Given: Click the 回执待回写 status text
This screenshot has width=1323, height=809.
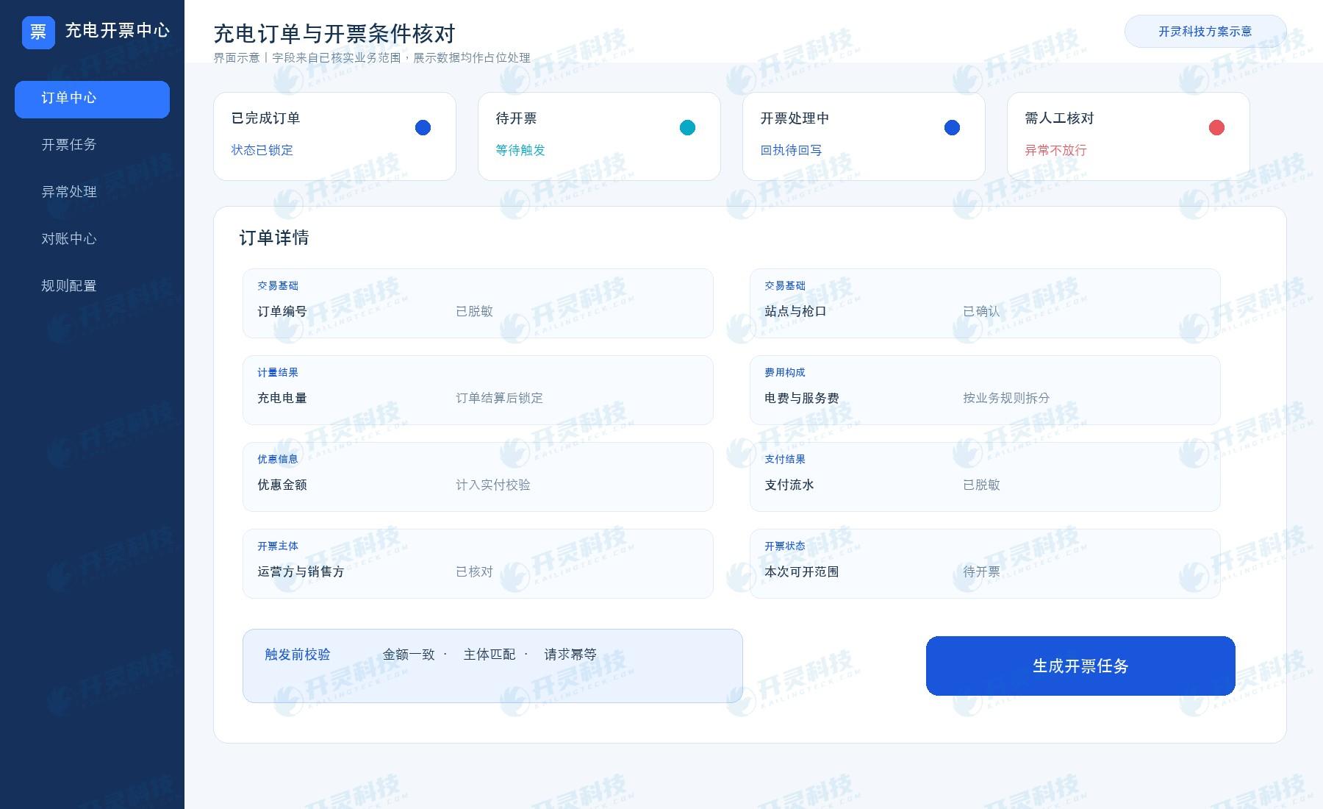Looking at the screenshot, I should point(791,150).
